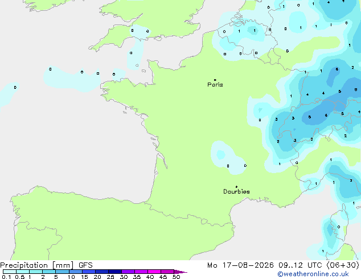Select the legend swatch between 2 and 5
Screen dimensions: 361x279
(49, 272)
